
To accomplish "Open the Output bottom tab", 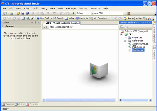I will 20,104.
